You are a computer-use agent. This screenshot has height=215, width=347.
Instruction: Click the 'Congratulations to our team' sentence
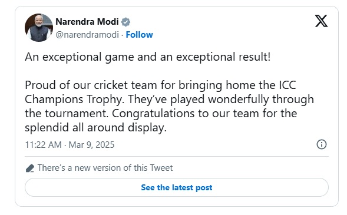204,114
